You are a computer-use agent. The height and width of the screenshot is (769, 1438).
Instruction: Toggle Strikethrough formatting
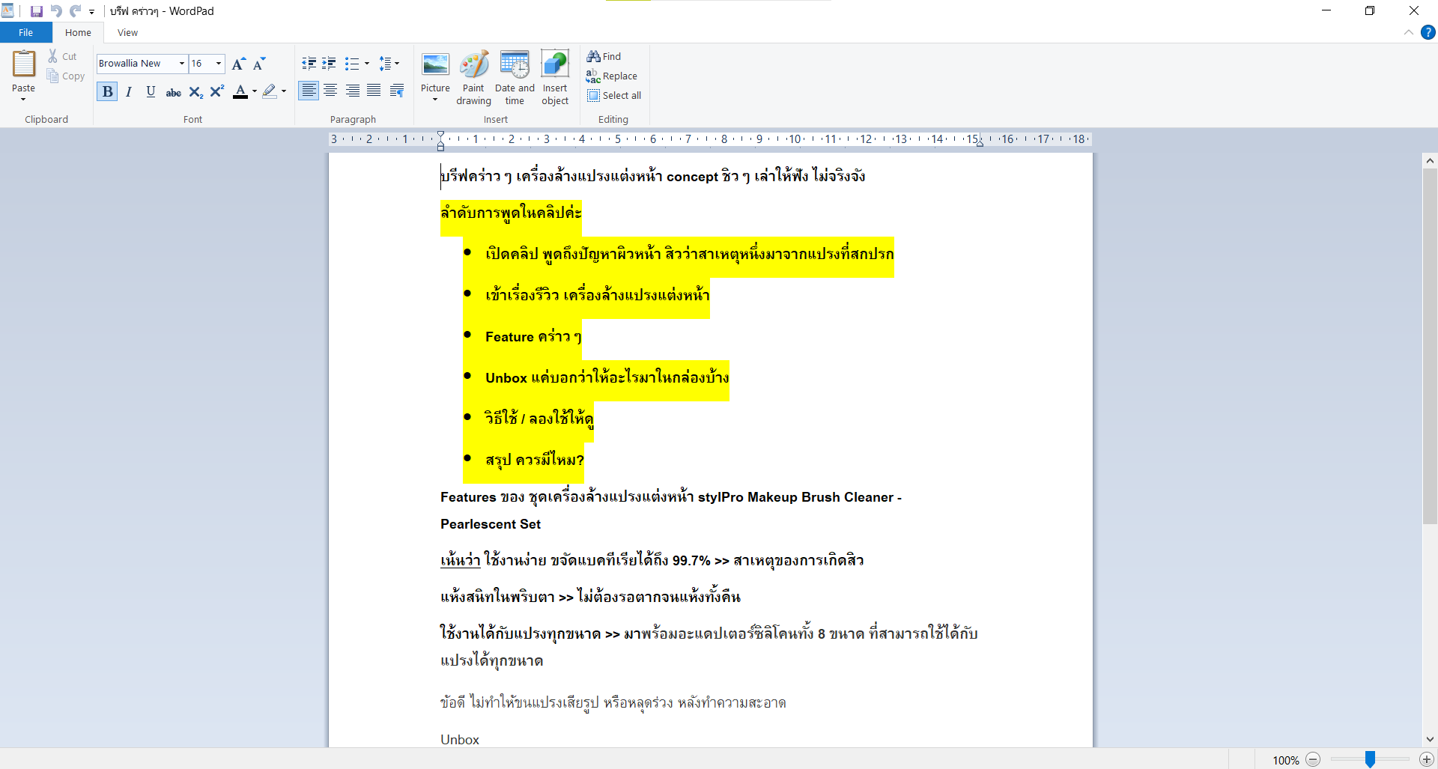coord(173,91)
